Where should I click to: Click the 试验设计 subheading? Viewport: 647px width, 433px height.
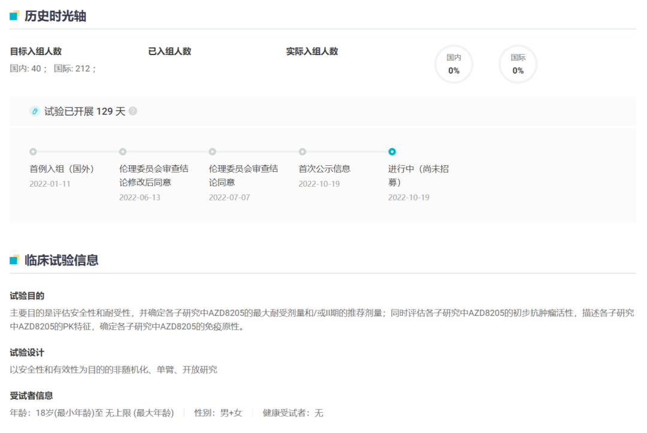(27, 353)
